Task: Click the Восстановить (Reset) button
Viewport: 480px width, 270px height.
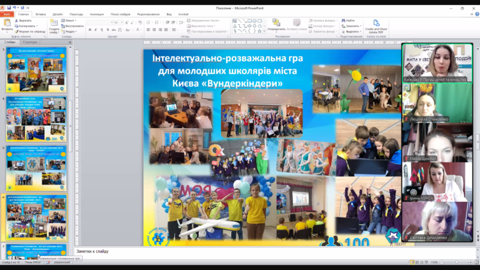Action: (x=72, y=26)
